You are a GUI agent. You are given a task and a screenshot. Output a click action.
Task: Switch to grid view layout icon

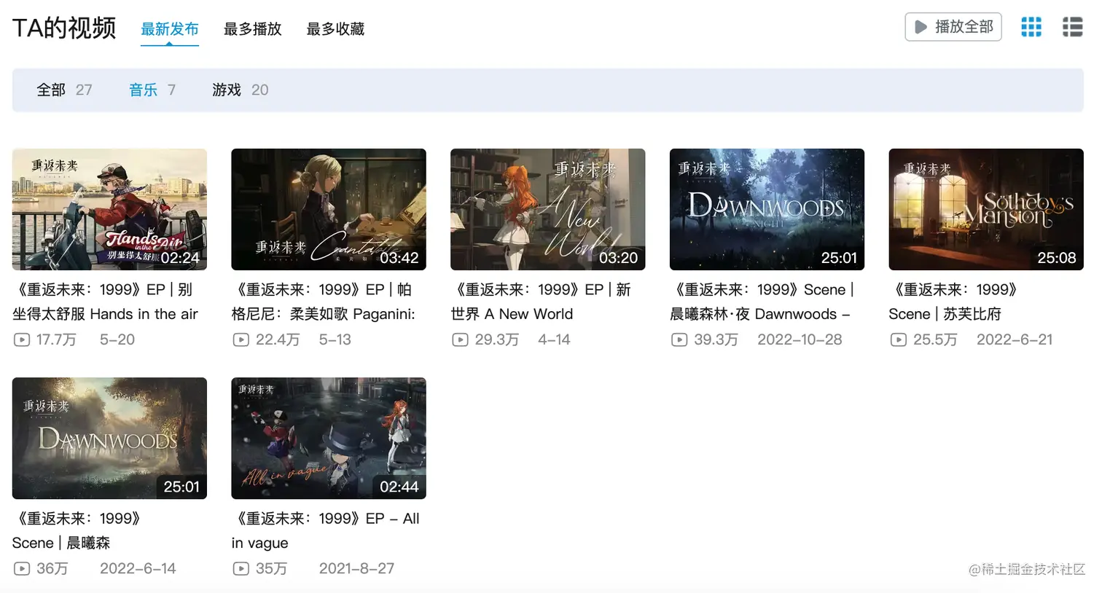[x=1031, y=27]
